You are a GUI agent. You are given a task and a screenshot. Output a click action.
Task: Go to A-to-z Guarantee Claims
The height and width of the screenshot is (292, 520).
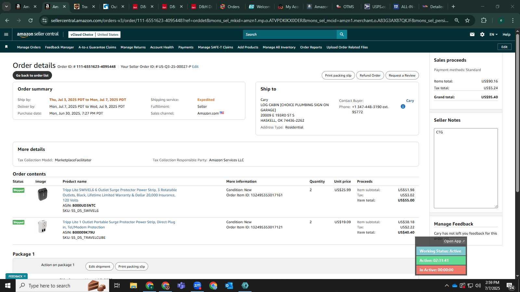coord(97,47)
